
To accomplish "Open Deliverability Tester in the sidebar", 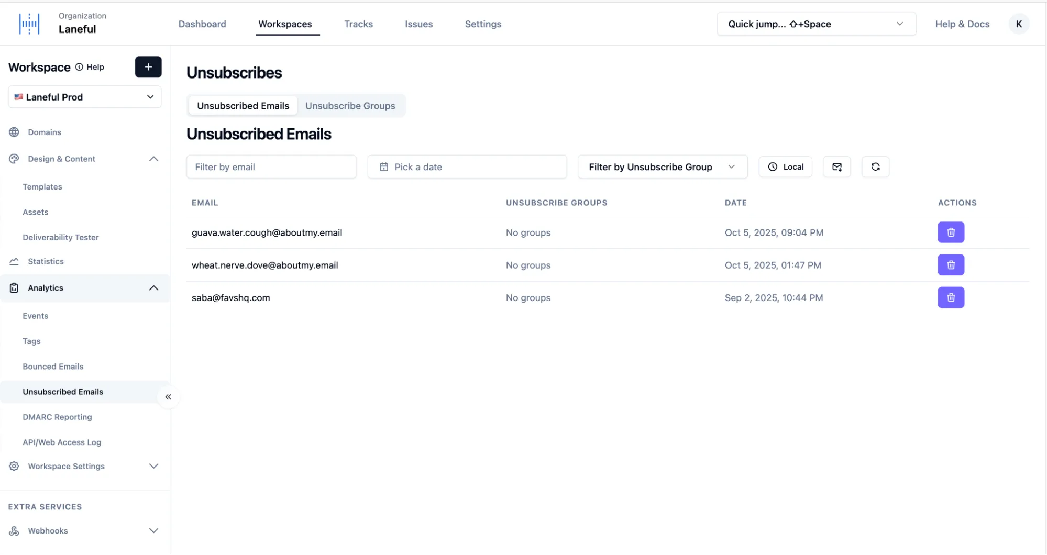I will pos(61,237).
